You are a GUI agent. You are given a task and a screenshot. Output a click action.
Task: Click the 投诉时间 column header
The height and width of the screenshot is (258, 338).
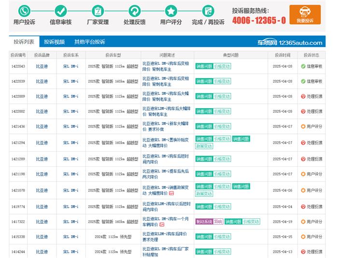282,55
